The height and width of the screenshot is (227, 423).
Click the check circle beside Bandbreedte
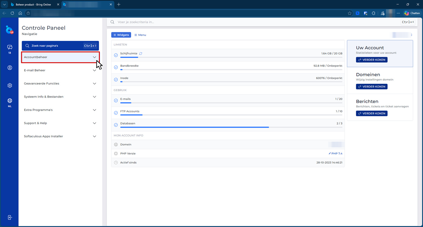(x=116, y=67)
